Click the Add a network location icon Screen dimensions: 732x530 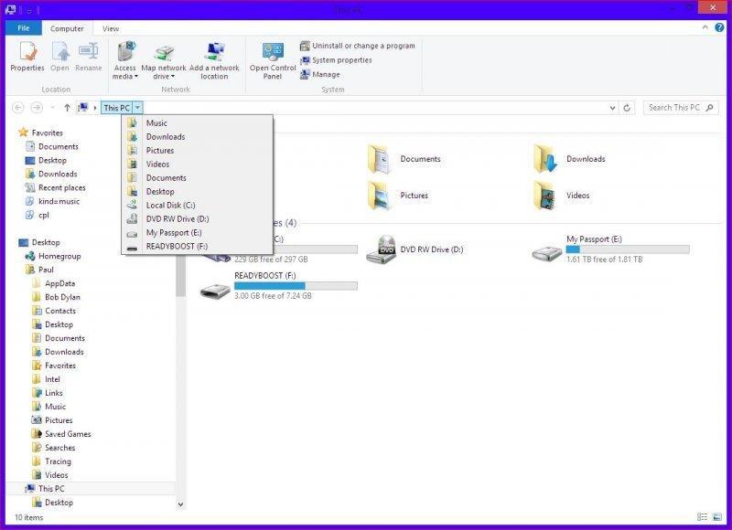click(x=214, y=59)
